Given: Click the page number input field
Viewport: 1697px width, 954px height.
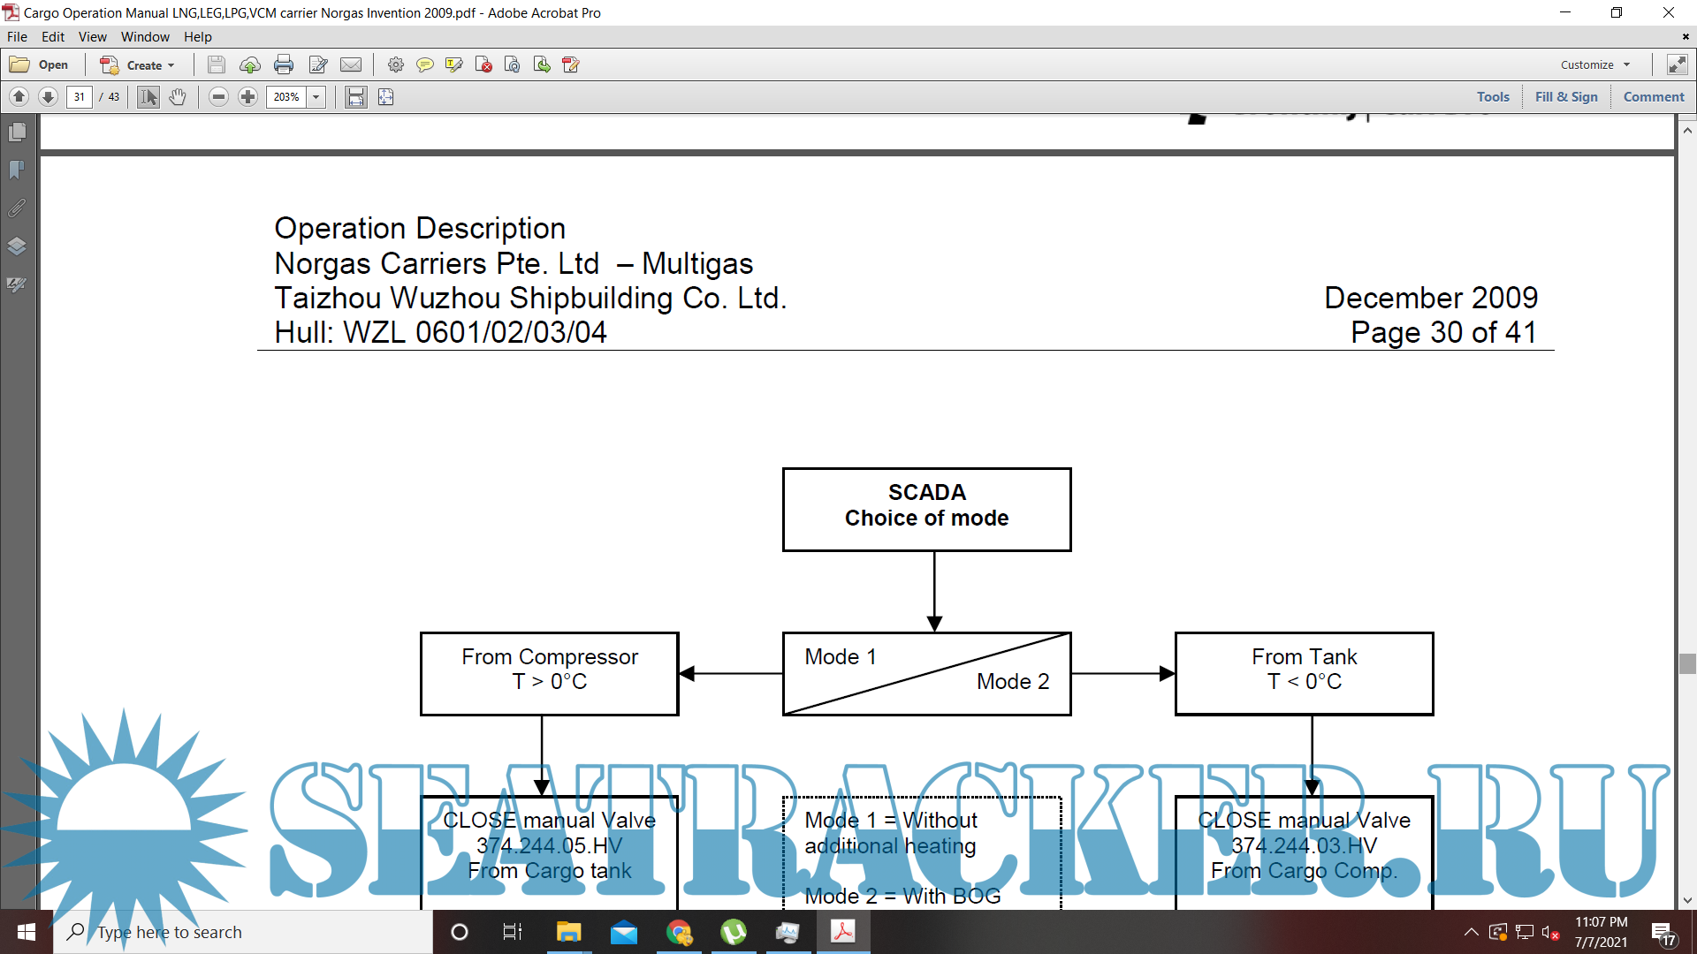Looking at the screenshot, I should (80, 97).
